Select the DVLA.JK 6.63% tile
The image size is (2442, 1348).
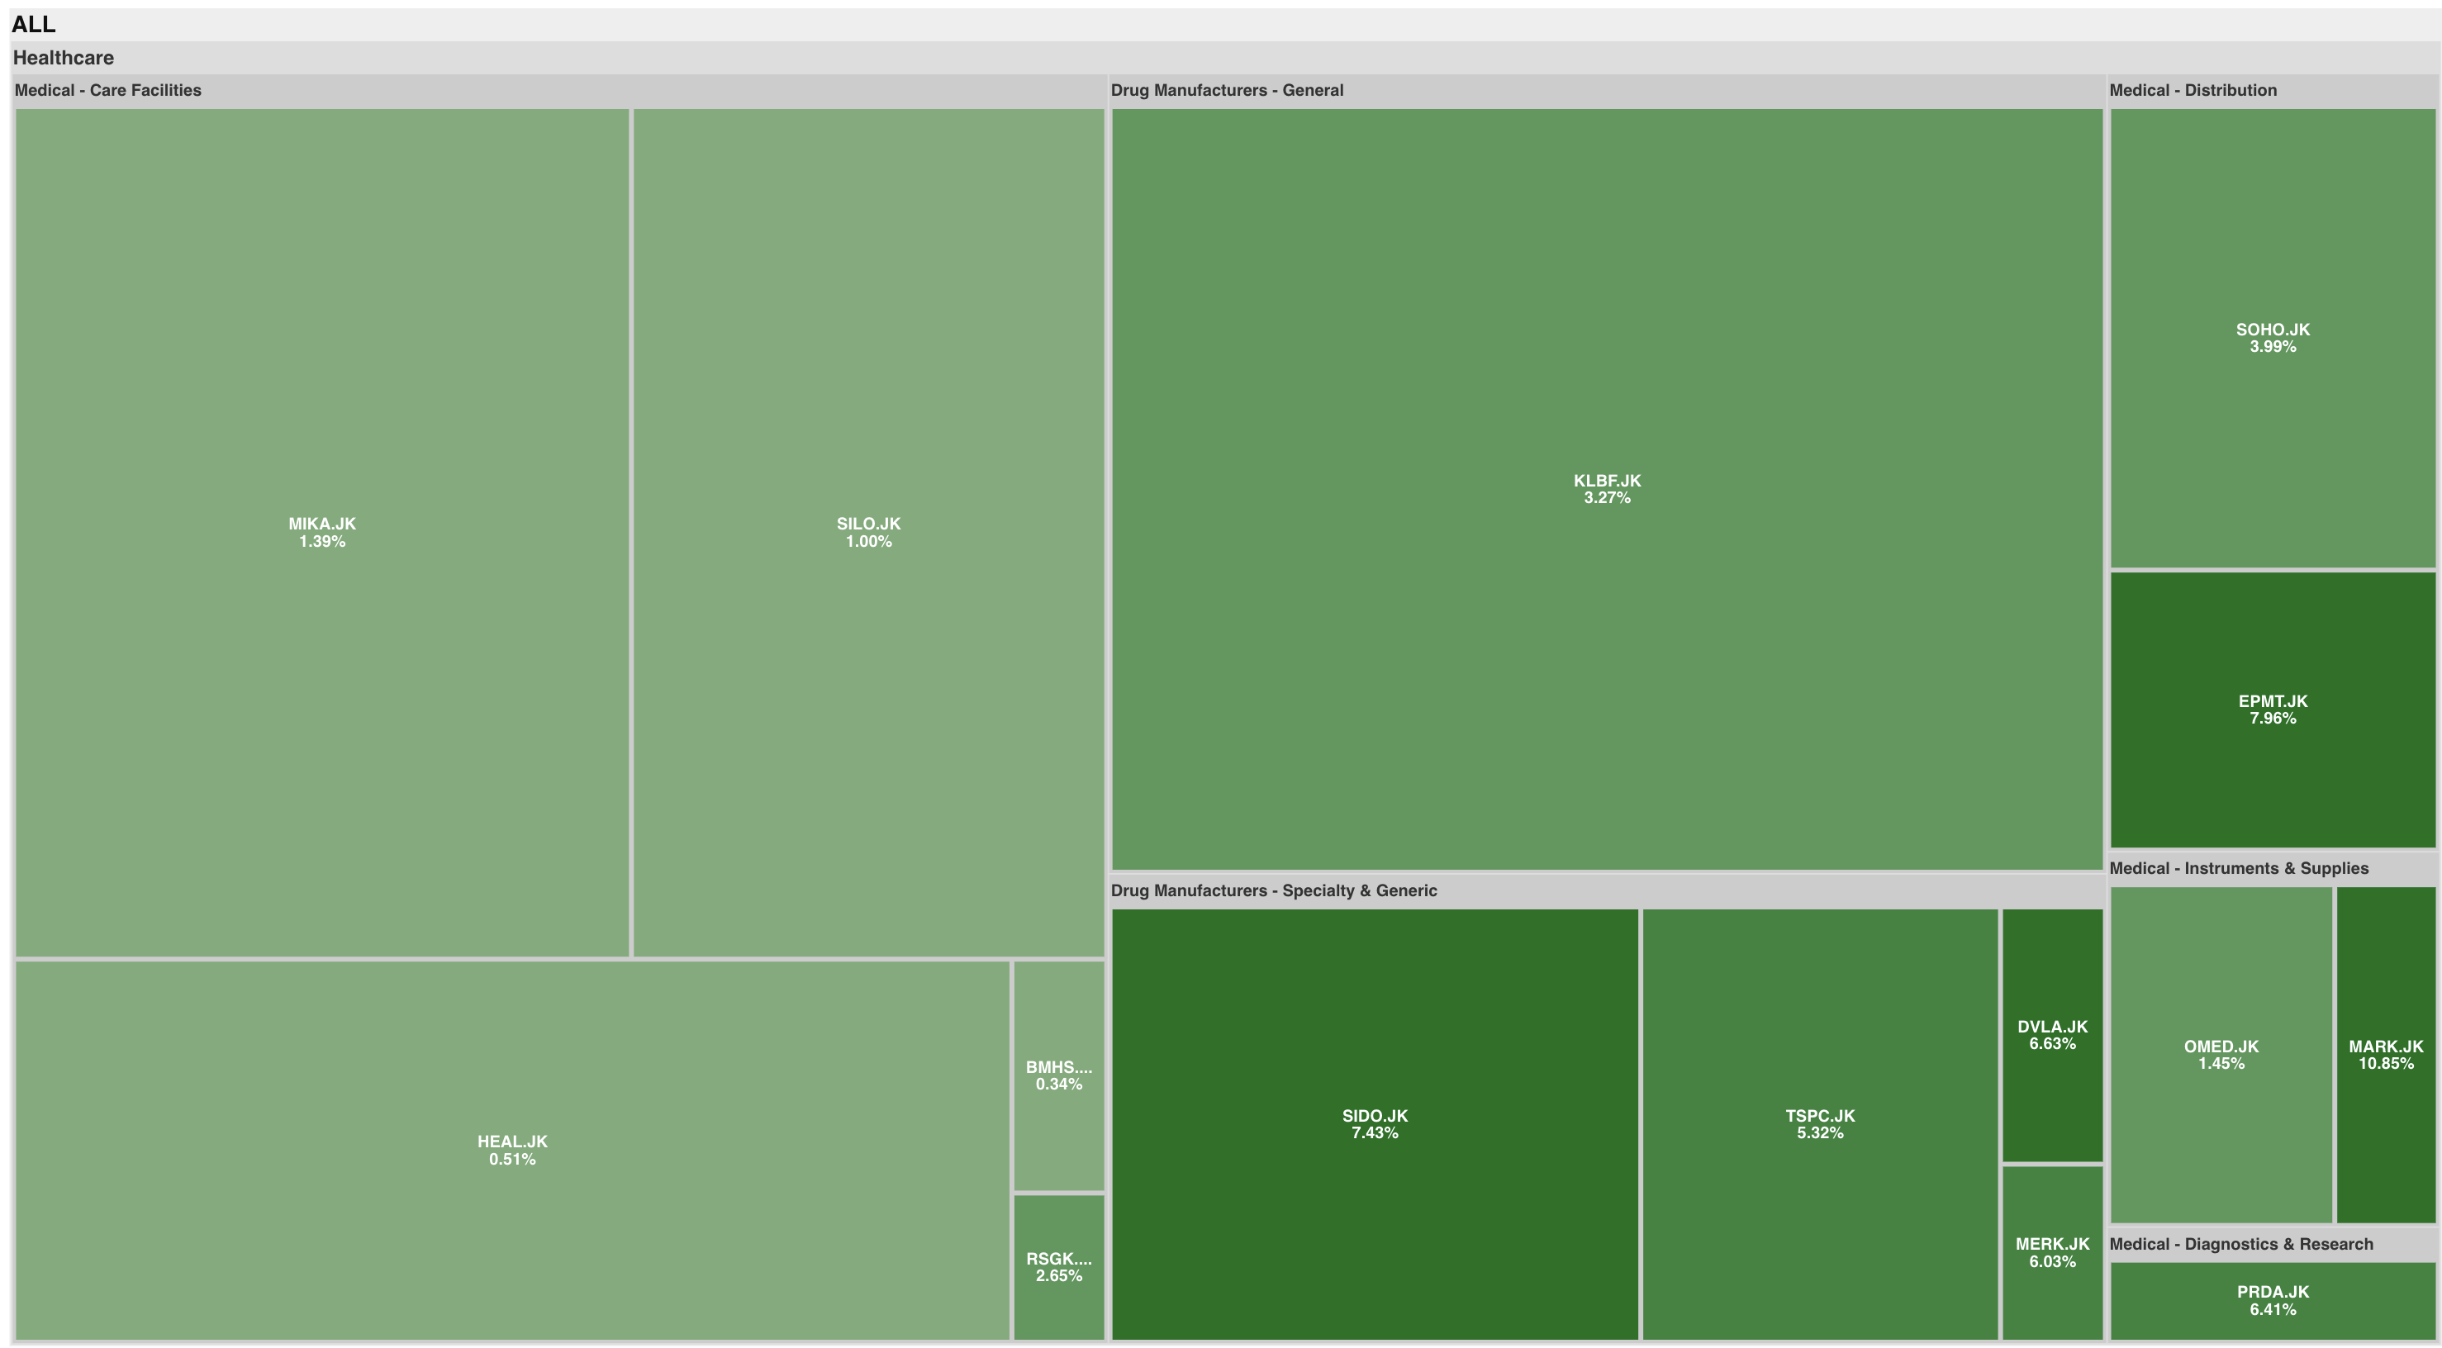2052,1034
